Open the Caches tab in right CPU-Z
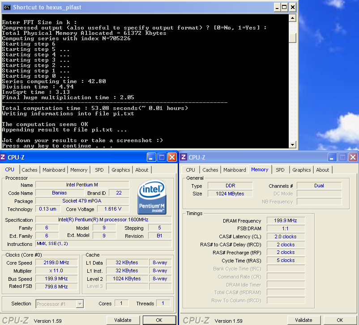 [210, 170]
